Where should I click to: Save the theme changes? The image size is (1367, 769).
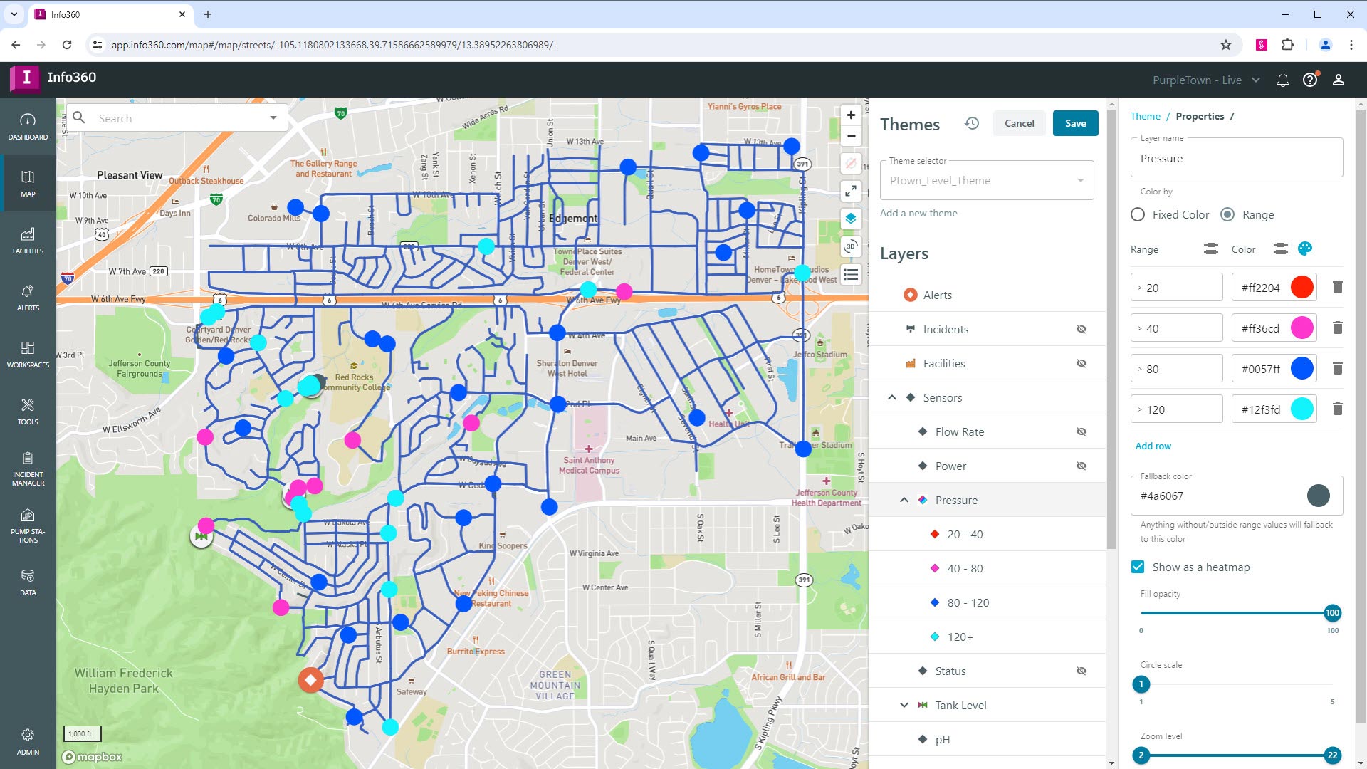tap(1075, 123)
